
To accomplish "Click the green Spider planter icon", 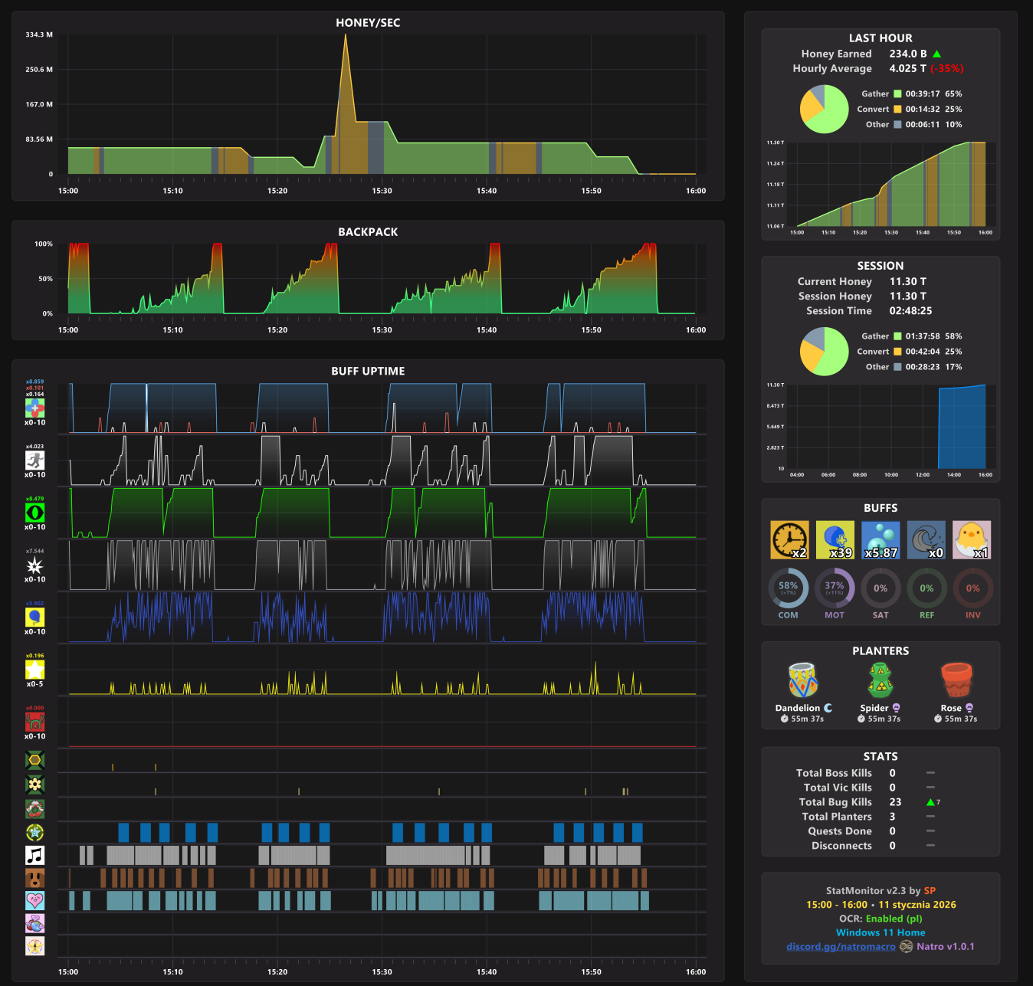I will tap(881, 680).
